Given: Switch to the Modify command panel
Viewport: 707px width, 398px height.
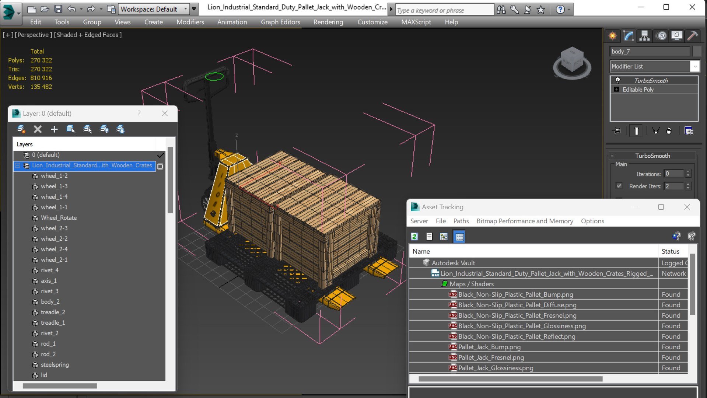Looking at the screenshot, I should 629,36.
